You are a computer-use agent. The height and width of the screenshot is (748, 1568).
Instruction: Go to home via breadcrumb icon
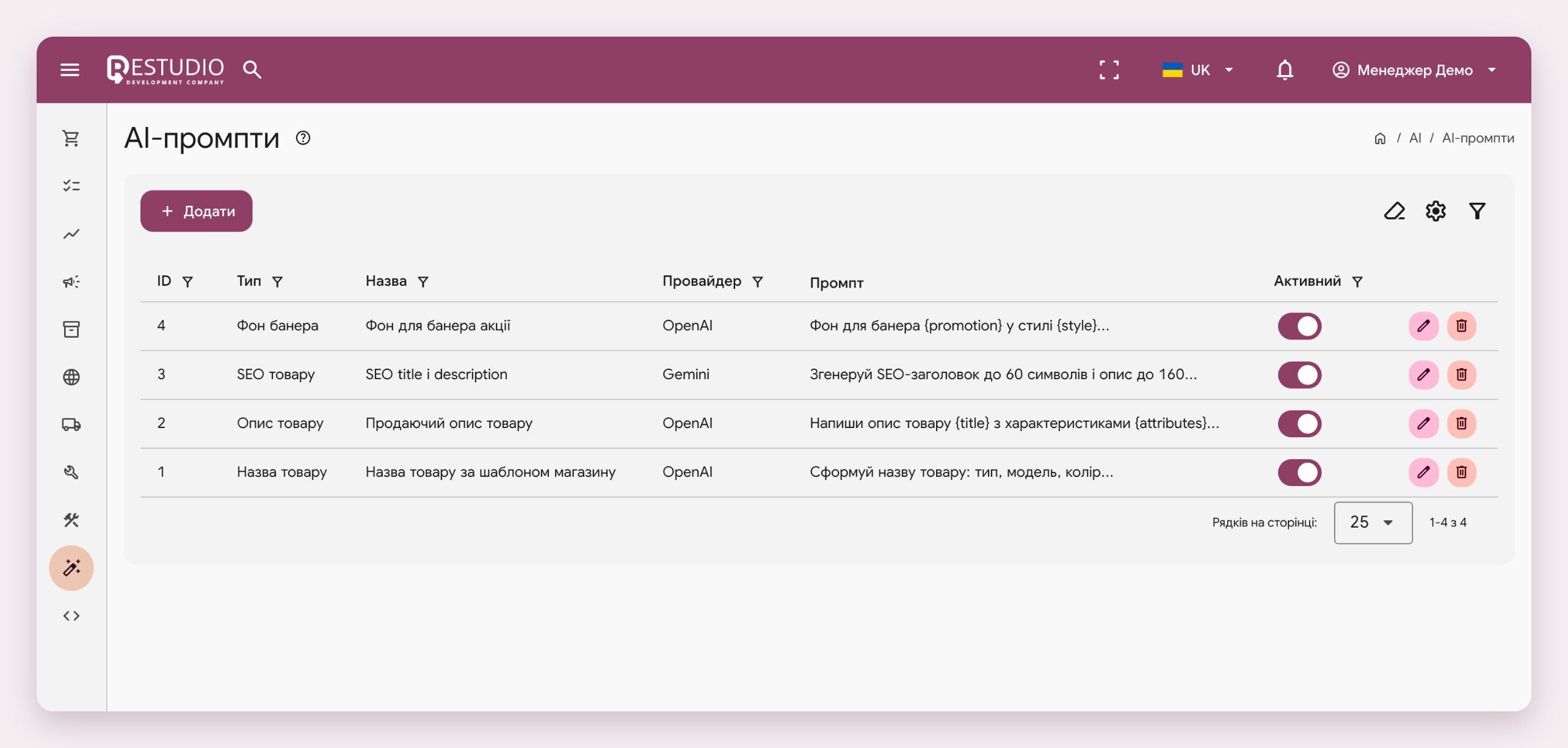[1379, 139]
